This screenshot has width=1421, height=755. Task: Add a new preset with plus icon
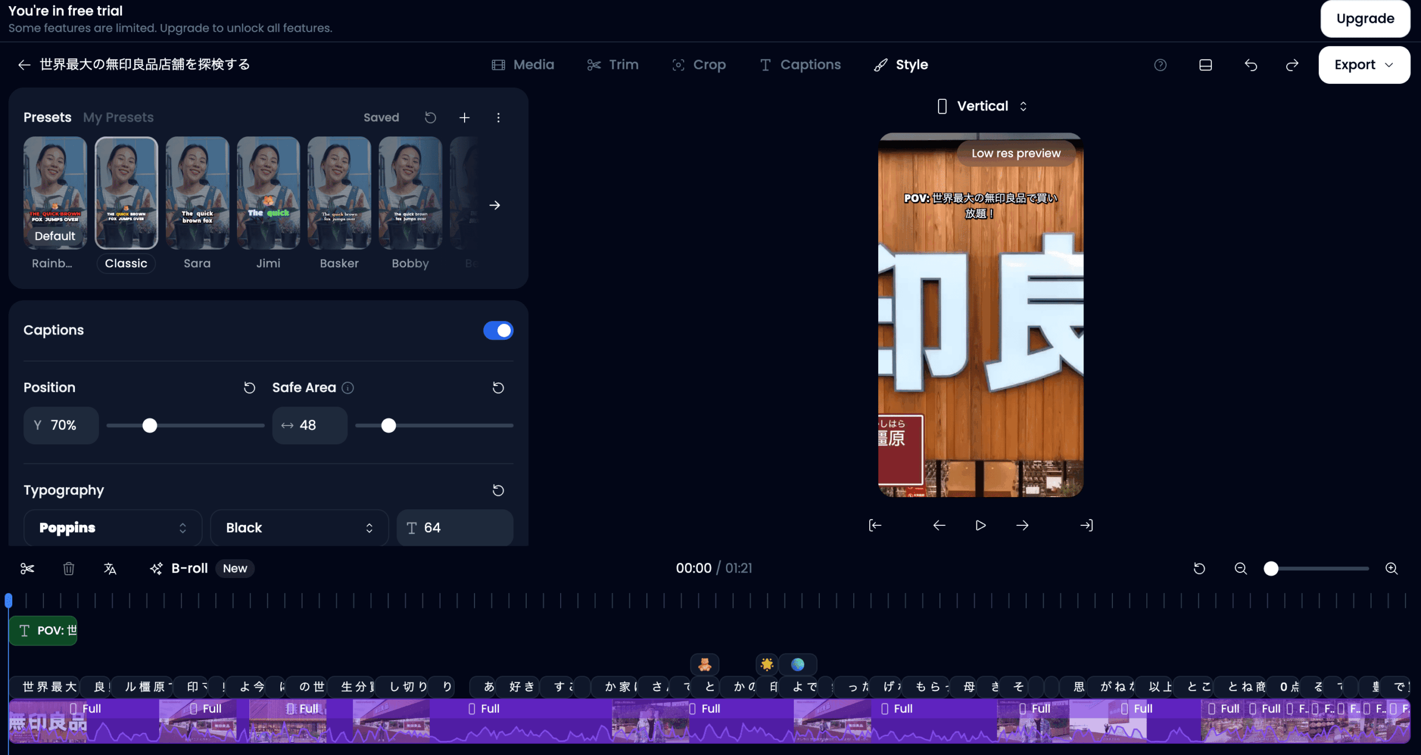click(465, 118)
